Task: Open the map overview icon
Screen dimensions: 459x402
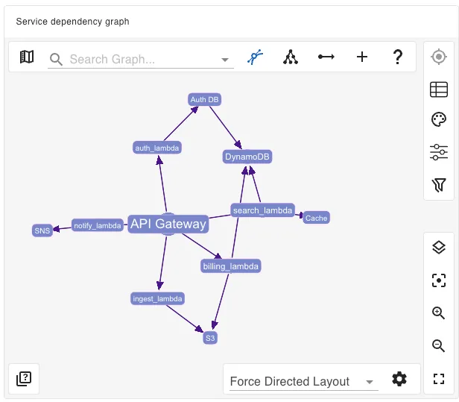Action: pyautogui.click(x=27, y=57)
